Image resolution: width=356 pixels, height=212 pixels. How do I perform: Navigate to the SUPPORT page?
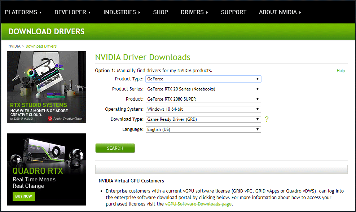pos(234,12)
